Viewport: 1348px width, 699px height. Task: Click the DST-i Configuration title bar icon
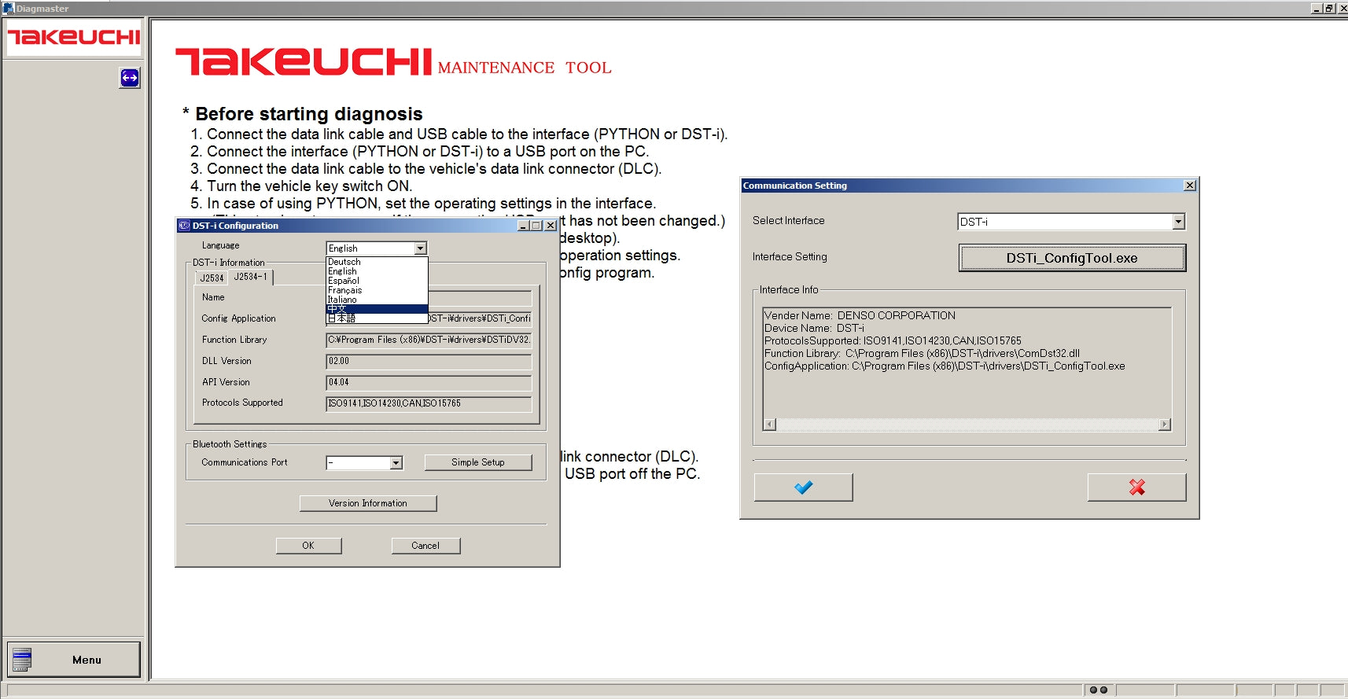[x=184, y=226]
